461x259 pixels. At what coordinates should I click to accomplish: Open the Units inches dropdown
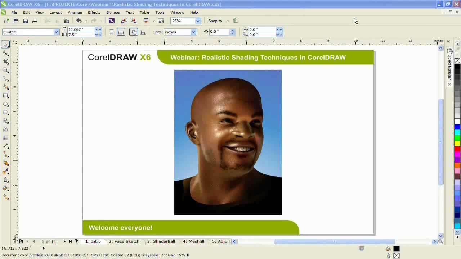tap(193, 32)
